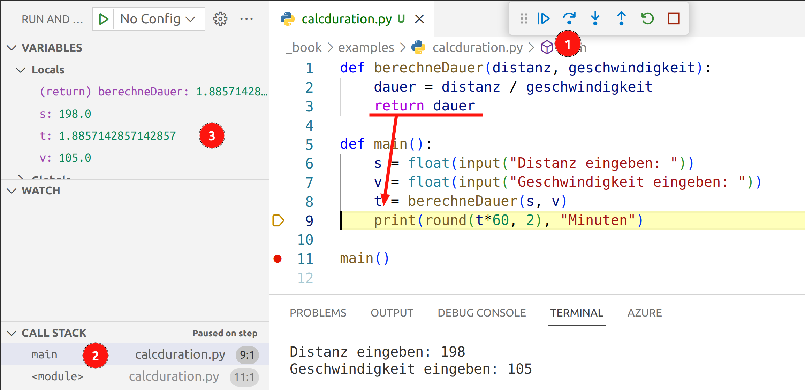Stop the debugging session
The image size is (805, 390).
tap(674, 18)
